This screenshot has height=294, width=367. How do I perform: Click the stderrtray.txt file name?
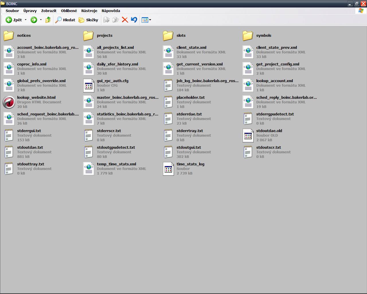[190, 131]
